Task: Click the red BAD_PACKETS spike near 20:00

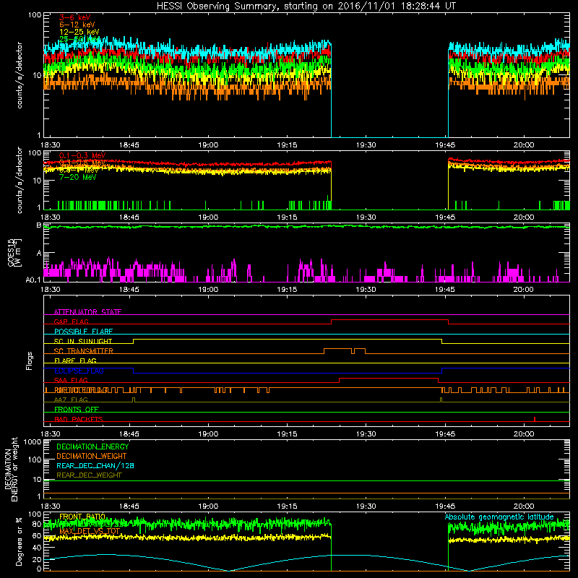Action: (x=535, y=419)
